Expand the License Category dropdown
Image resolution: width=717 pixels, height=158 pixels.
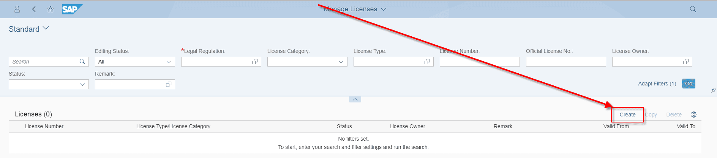341,62
